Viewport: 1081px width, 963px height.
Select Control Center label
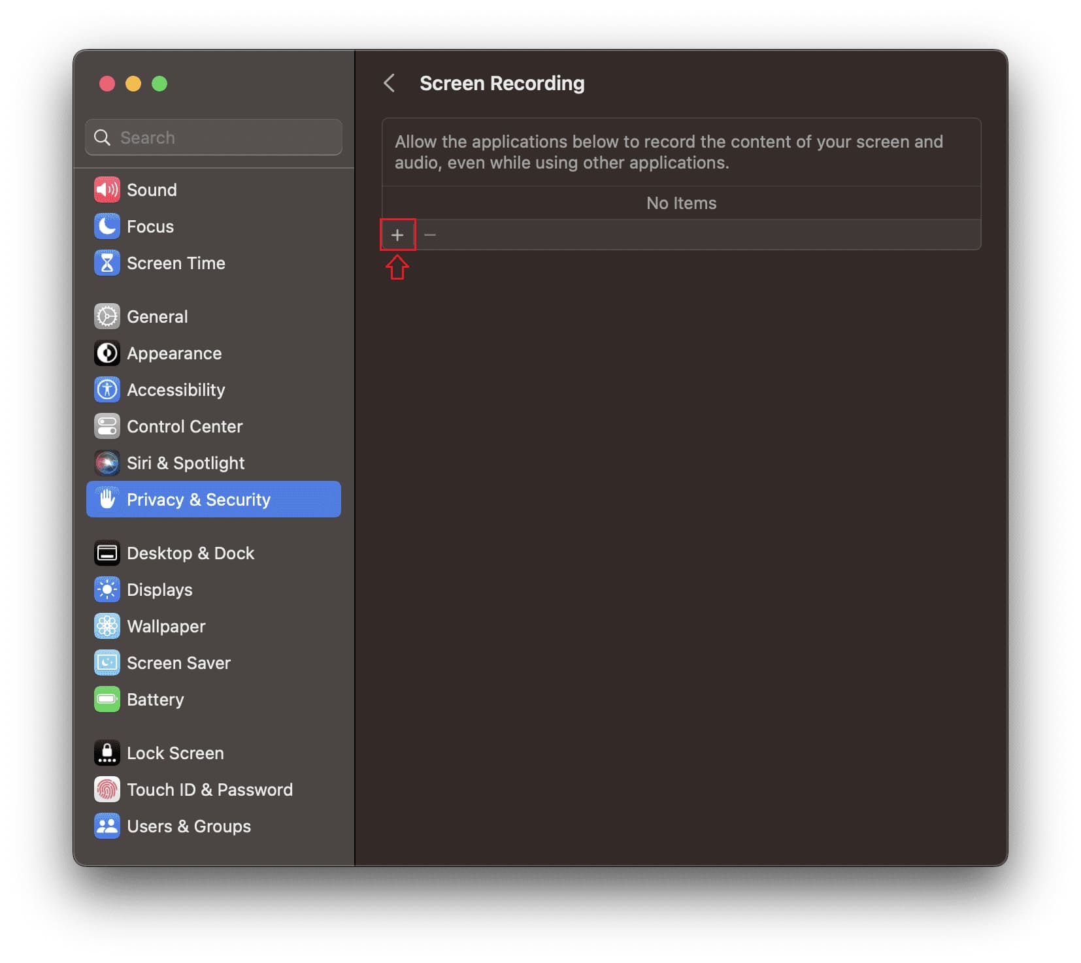pos(184,427)
